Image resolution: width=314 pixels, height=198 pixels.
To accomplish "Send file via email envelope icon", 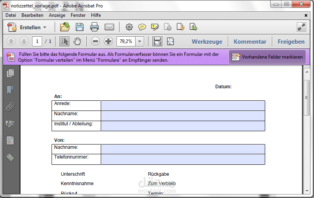I will [x=109, y=27].
